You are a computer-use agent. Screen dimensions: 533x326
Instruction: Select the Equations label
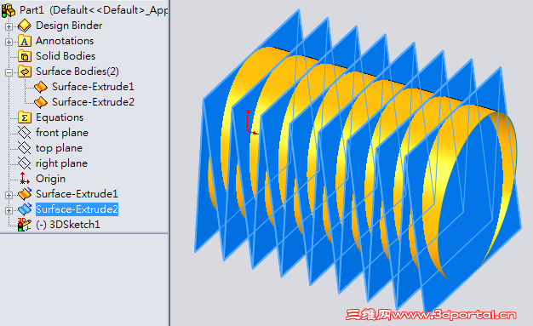(60, 117)
